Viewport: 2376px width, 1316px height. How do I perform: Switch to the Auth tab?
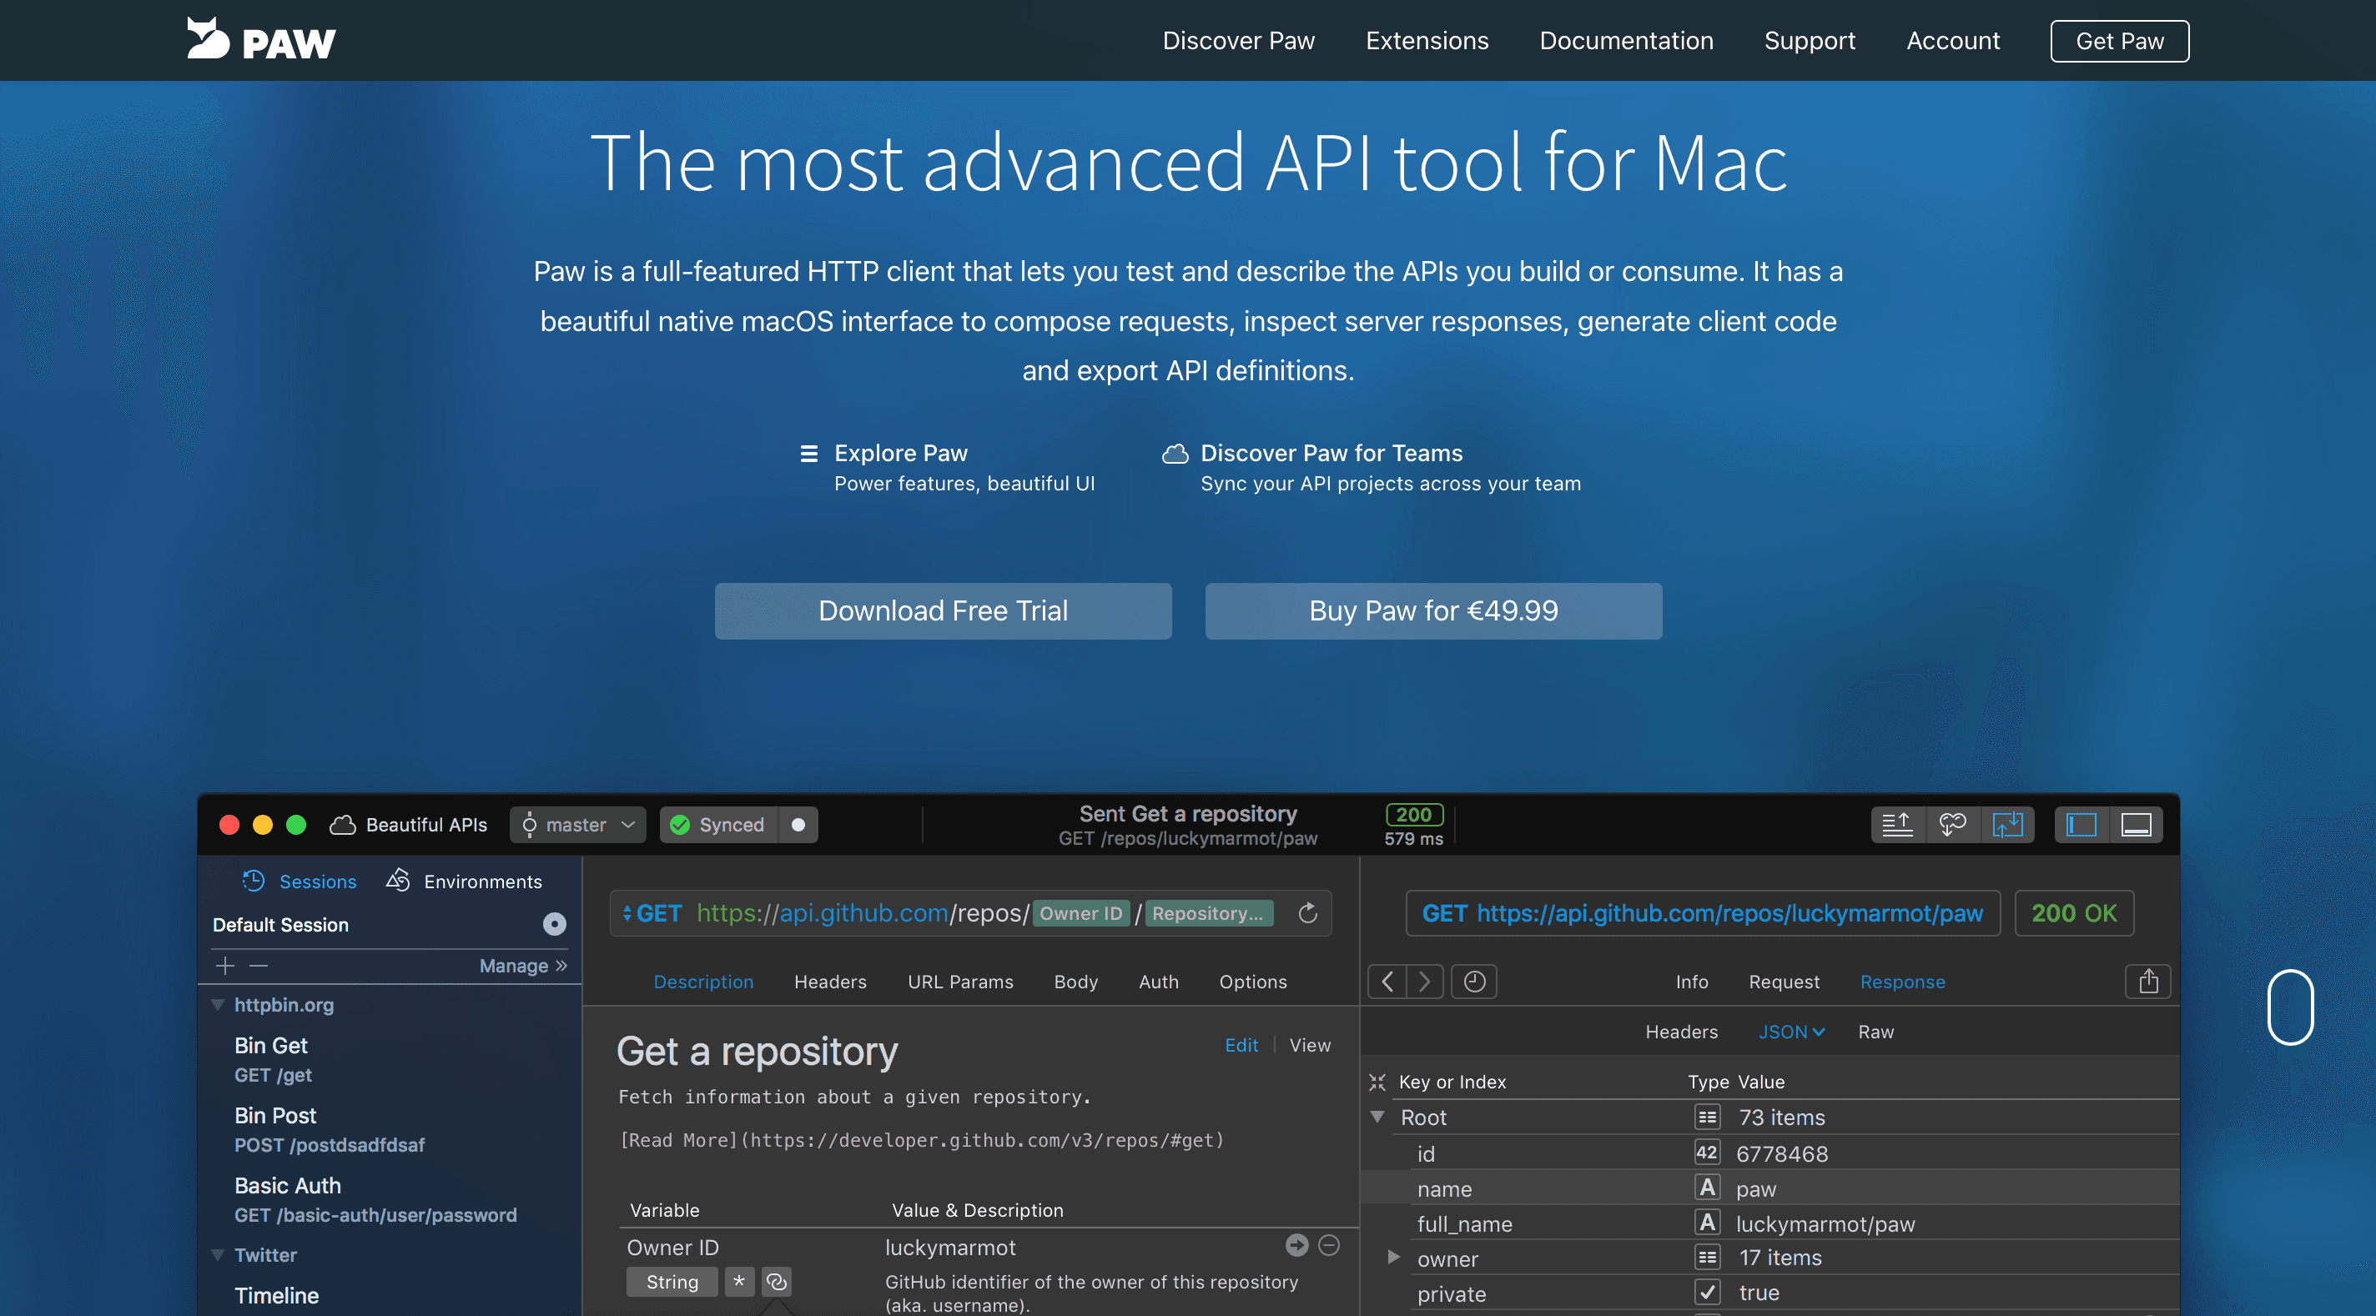coord(1159,982)
